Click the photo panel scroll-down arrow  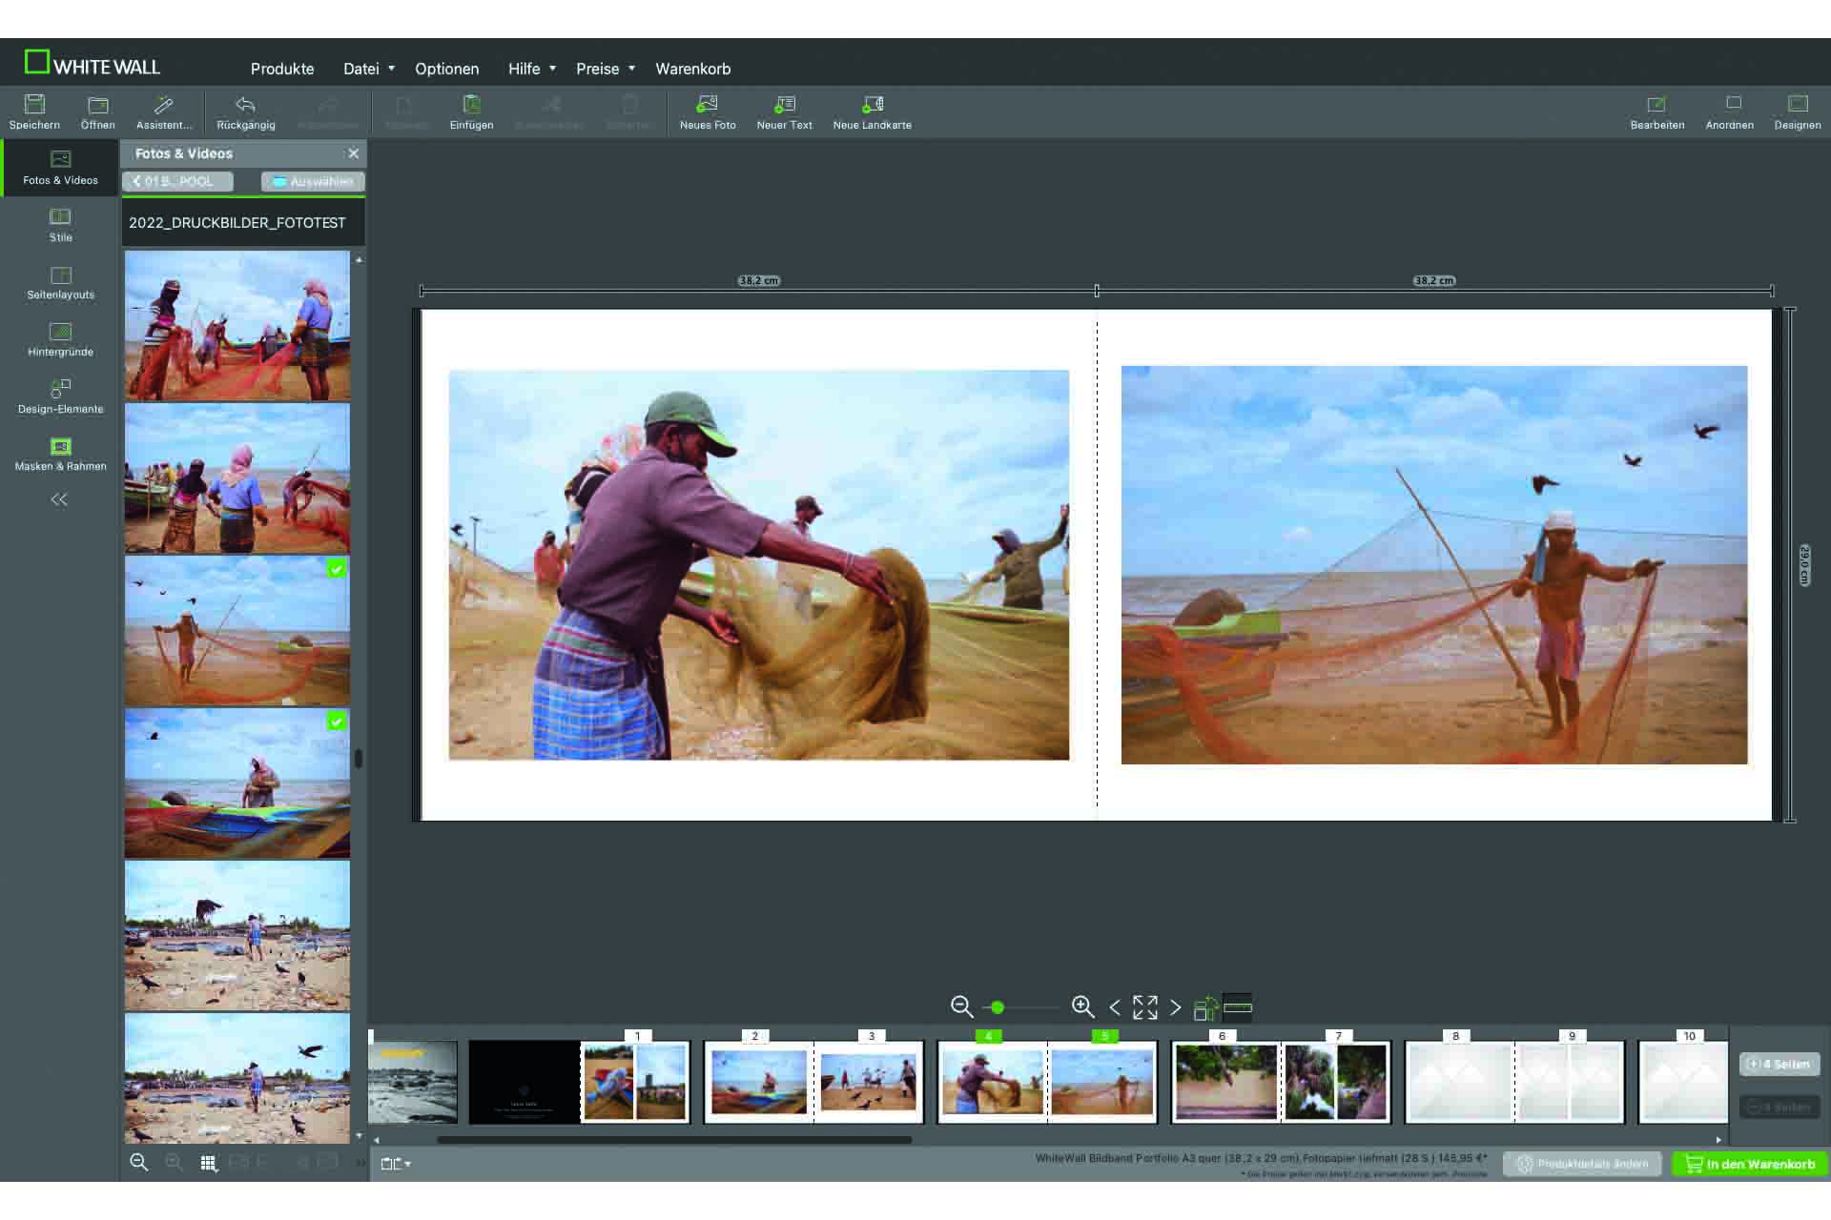pyautogui.click(x=359, y=1136)
